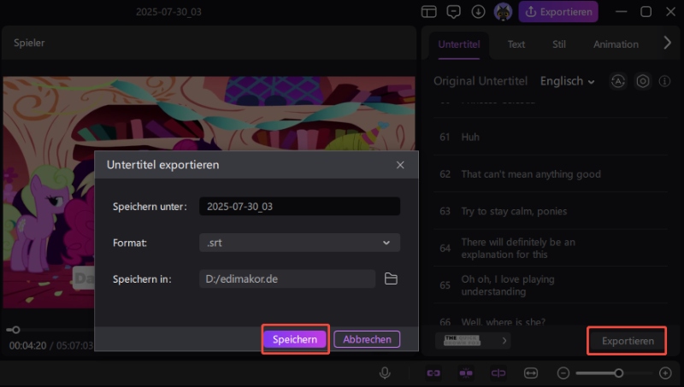Click the auto-translate icon beside Englisch

pos(618,81)
